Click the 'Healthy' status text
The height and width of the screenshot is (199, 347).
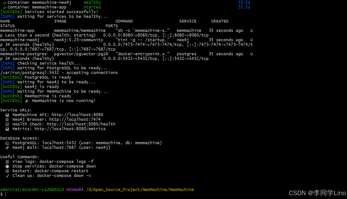point(92,2)
